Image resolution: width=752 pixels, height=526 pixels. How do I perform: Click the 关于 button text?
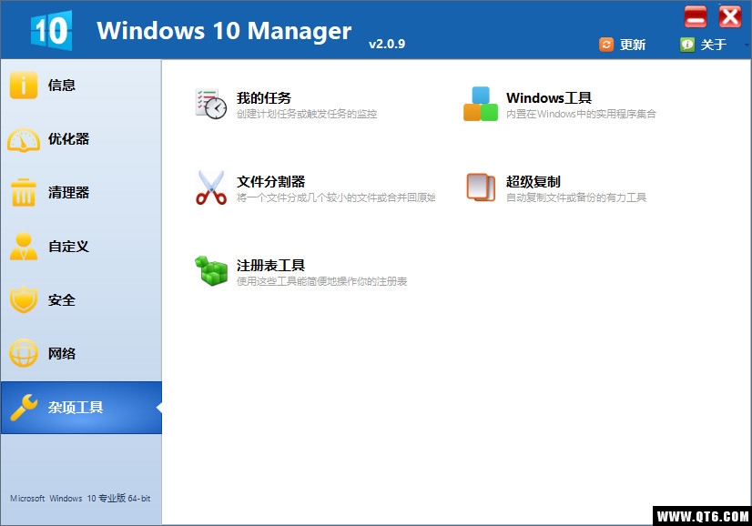714,45
